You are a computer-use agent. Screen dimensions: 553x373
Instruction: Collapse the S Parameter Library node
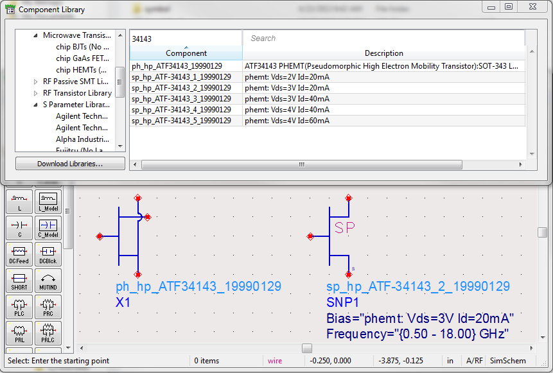pyautogui.click(x=36, y=105)
